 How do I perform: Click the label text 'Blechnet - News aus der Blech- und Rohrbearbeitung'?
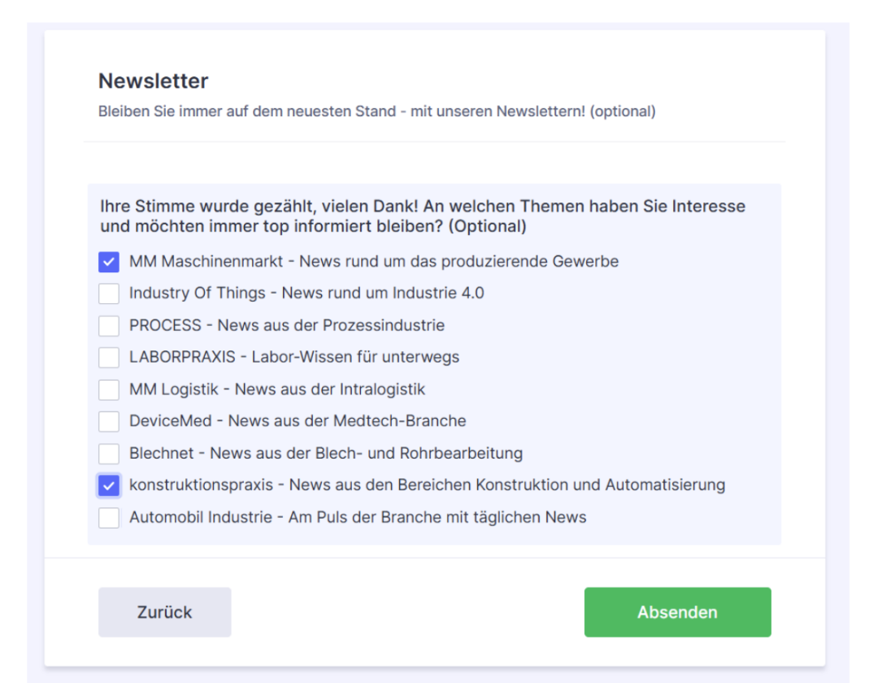[325, 453]
